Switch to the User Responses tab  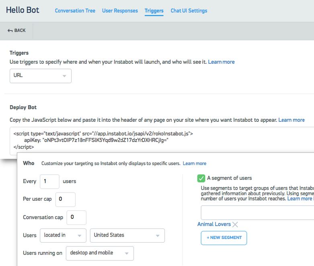pos(120,10)
